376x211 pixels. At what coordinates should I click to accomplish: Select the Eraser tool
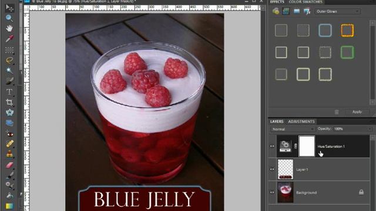(9, 165)
